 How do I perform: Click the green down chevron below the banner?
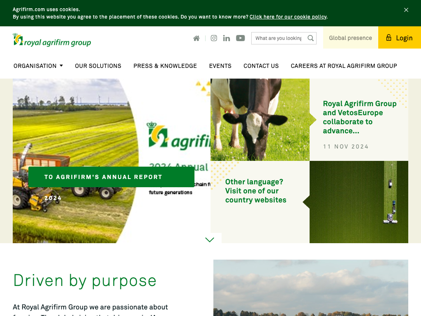210,239
